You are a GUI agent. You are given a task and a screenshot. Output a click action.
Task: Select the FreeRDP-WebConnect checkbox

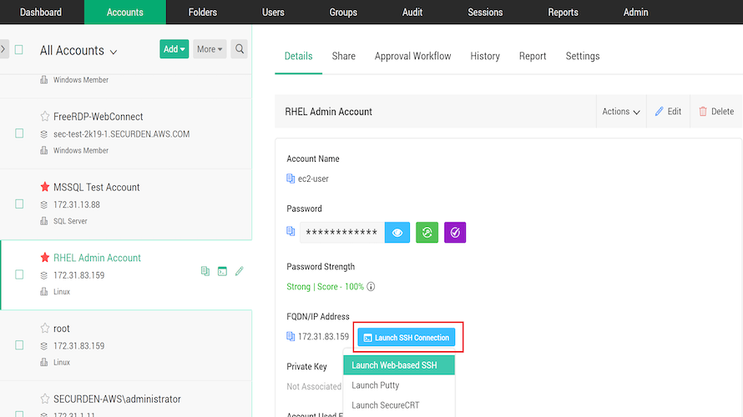pyautogui.click(x=19, y=133)
